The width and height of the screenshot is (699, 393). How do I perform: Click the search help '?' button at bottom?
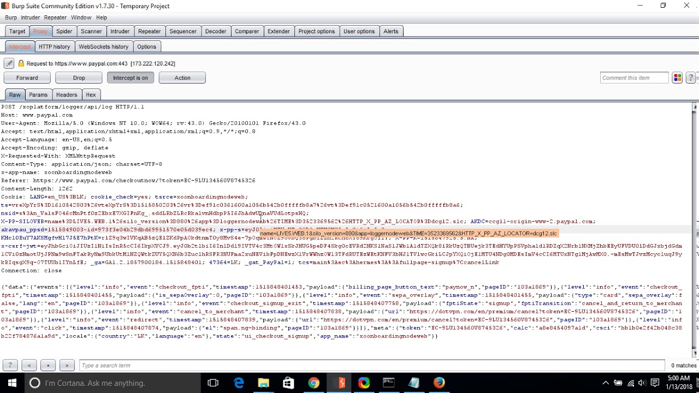pyautogui.click(x=10, y=365)
